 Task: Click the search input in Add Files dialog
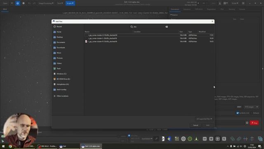click(149, 26)
